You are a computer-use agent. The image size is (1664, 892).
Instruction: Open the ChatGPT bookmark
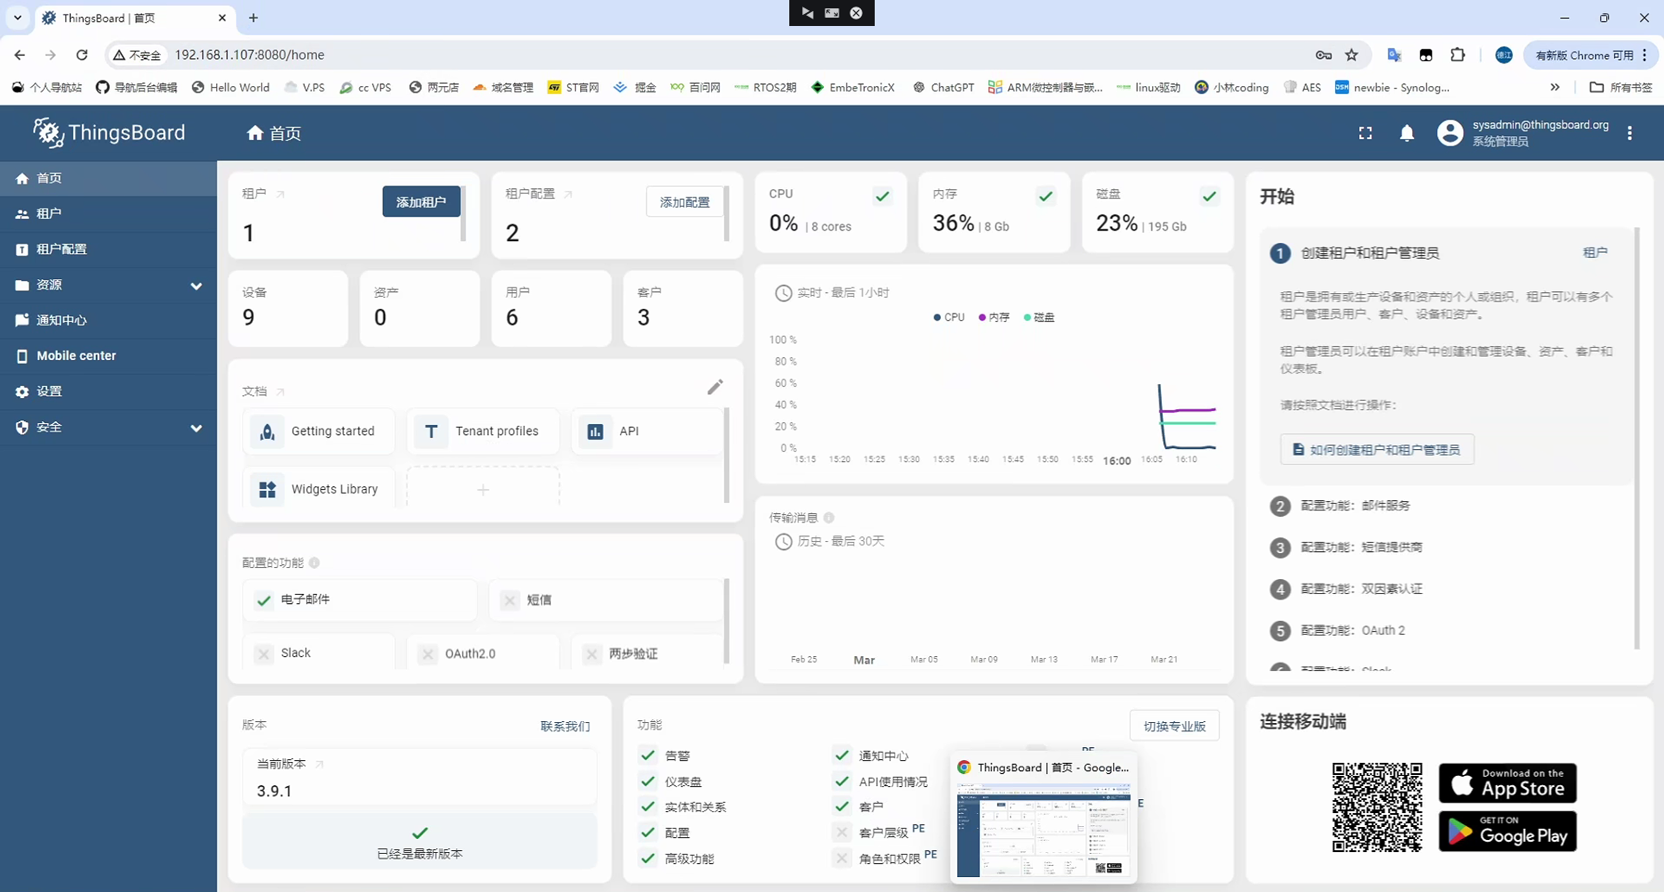(943, 87)
